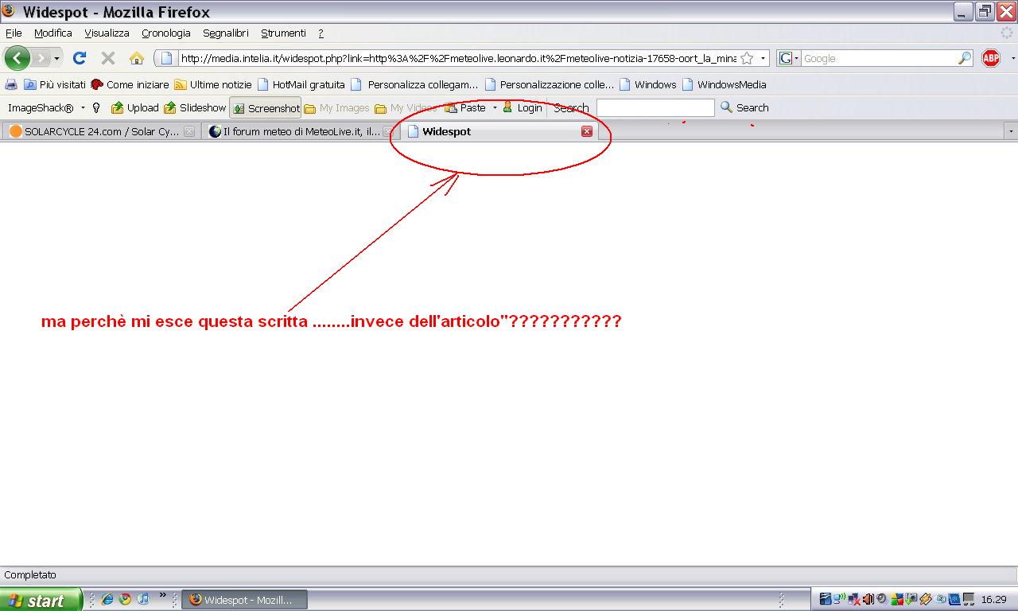Viewport: 1018px width, 611px height.
Task: Click the ImageShack Login button
Action: click(x=523, y=108)
